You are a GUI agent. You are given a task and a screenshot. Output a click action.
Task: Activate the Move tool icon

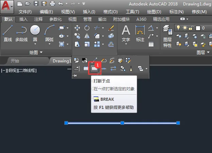[x=77, y=28]
